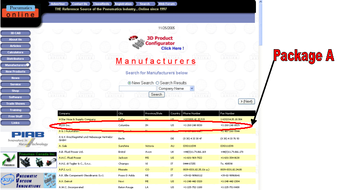Open the Registration top menu tab
337x190 pixels.
point(123,4)
